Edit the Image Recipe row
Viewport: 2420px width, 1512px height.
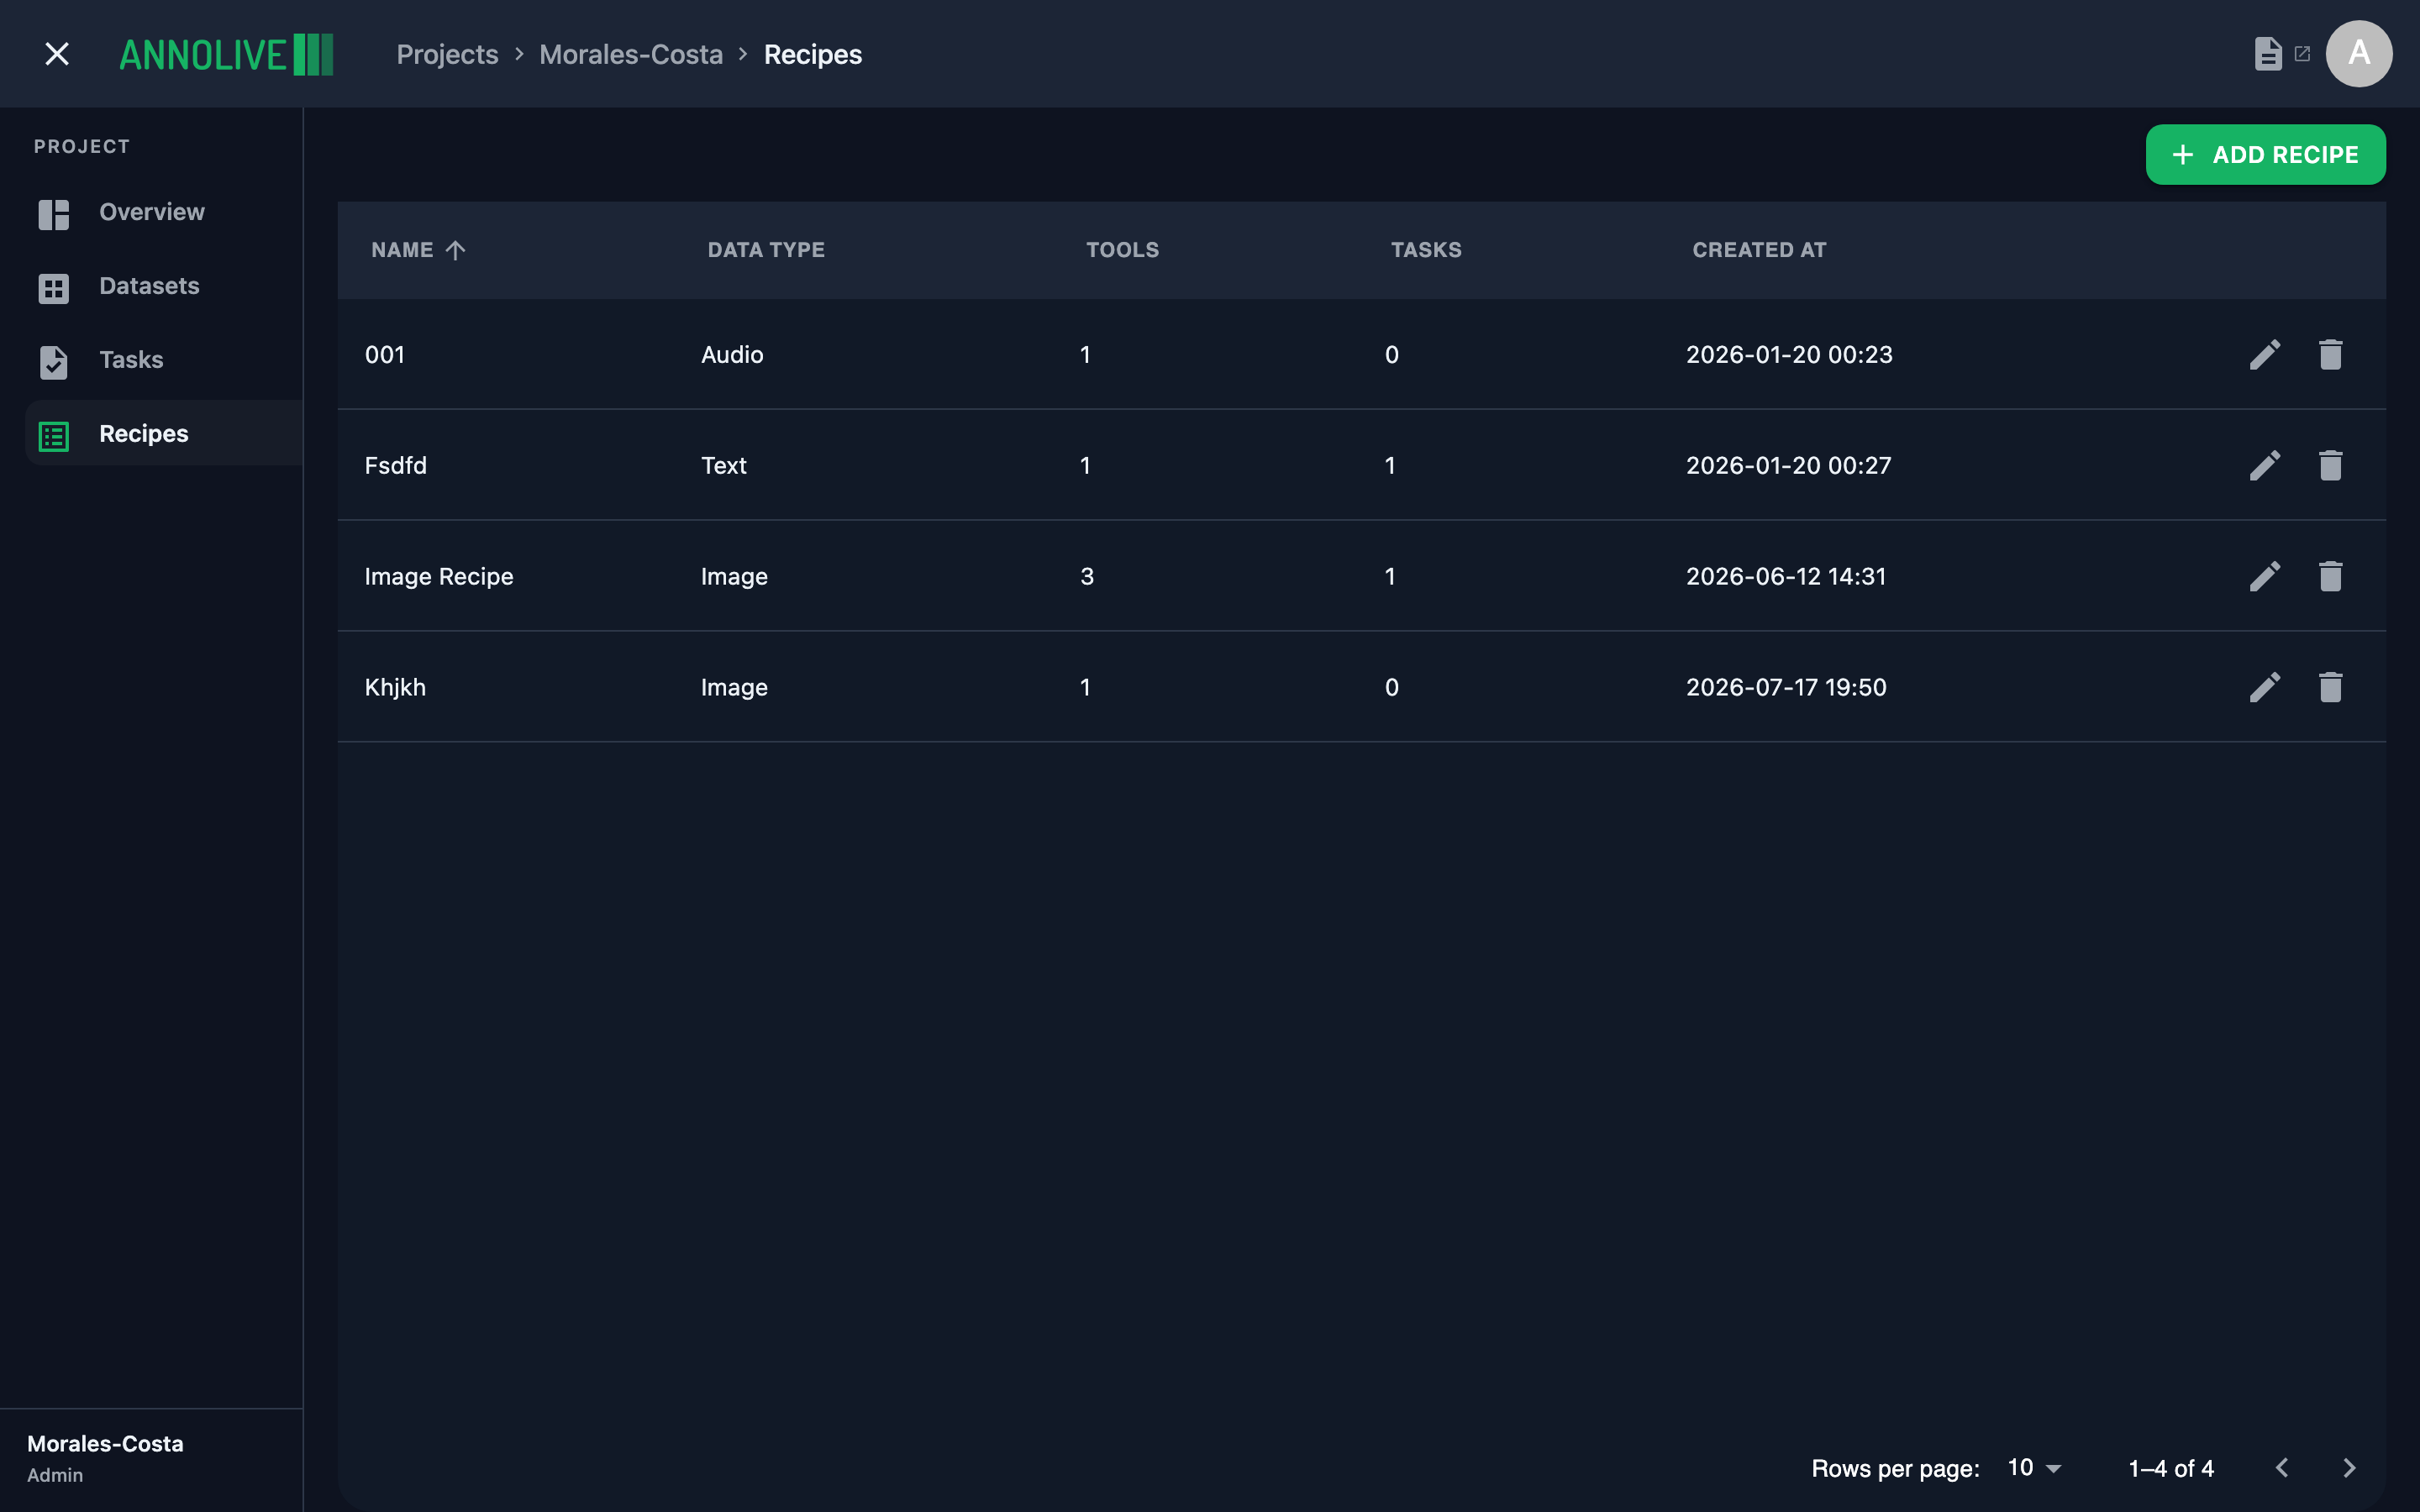2265,576
